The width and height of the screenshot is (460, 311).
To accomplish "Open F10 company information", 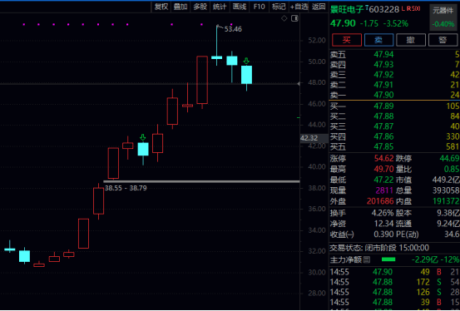I will 259,7.
